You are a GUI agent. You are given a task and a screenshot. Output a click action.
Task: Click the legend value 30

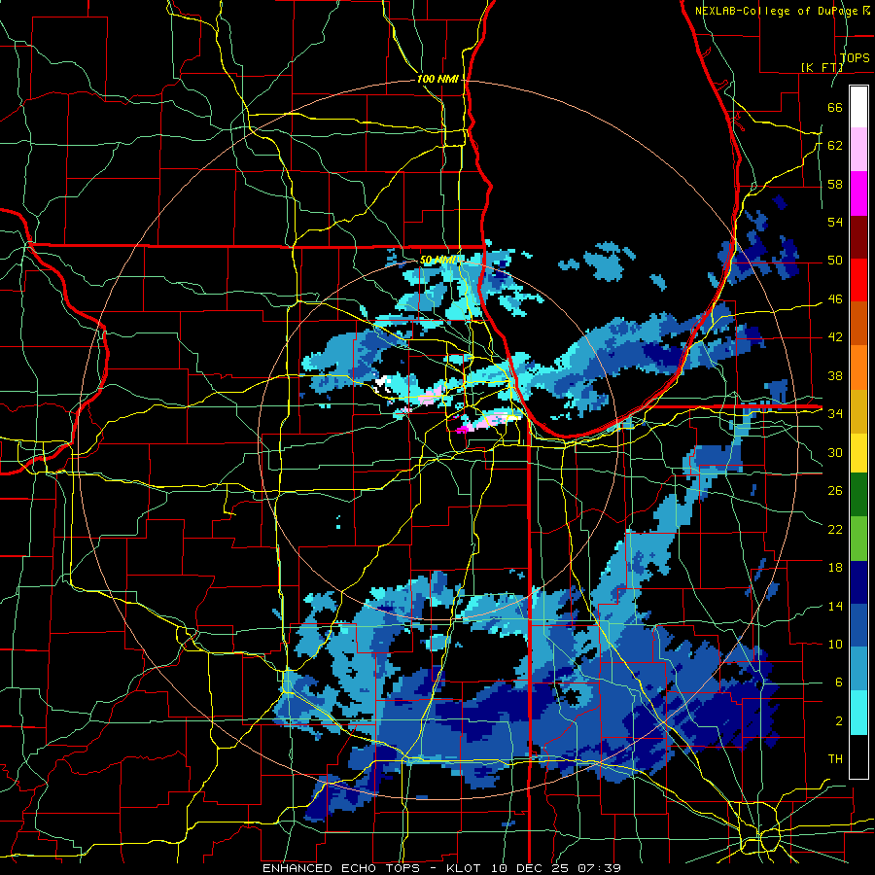(x=835, y=452)
